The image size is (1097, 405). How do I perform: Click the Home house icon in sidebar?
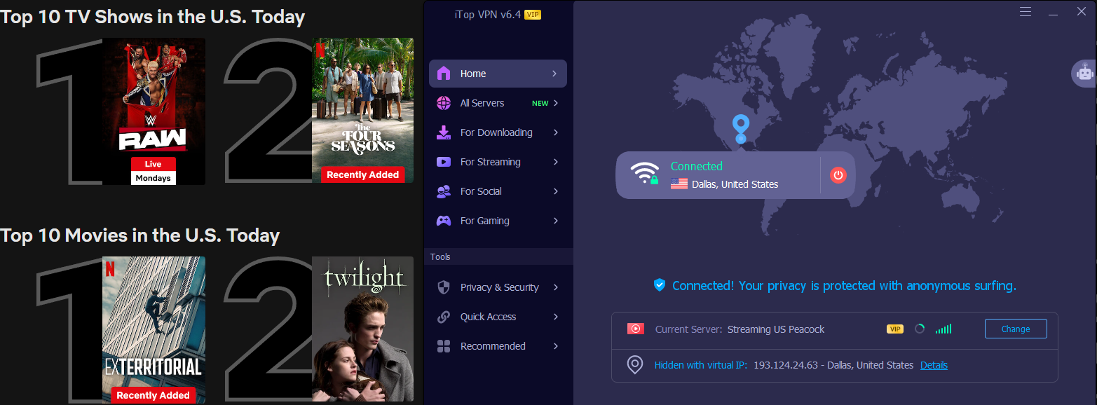coord(444,74)
